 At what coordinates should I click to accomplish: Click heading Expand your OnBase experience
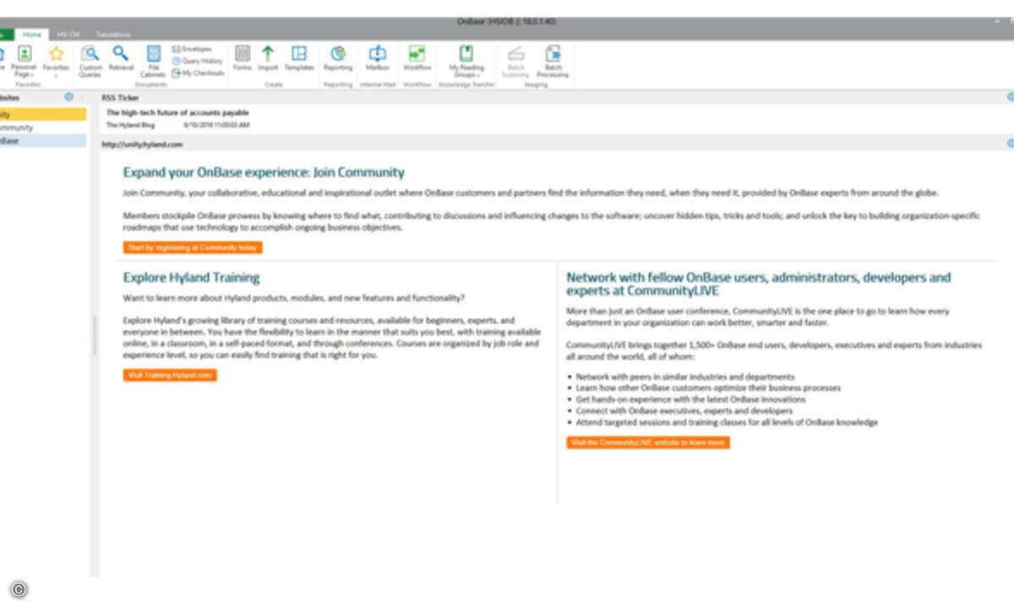click(264, 172)
